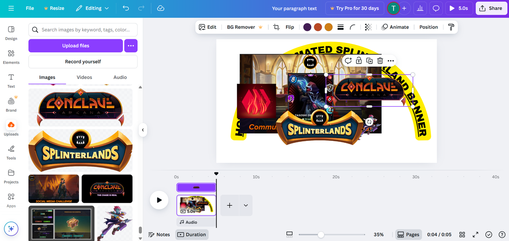Click the Resize option in top bar
509x241 pixels.
point(54,8)
